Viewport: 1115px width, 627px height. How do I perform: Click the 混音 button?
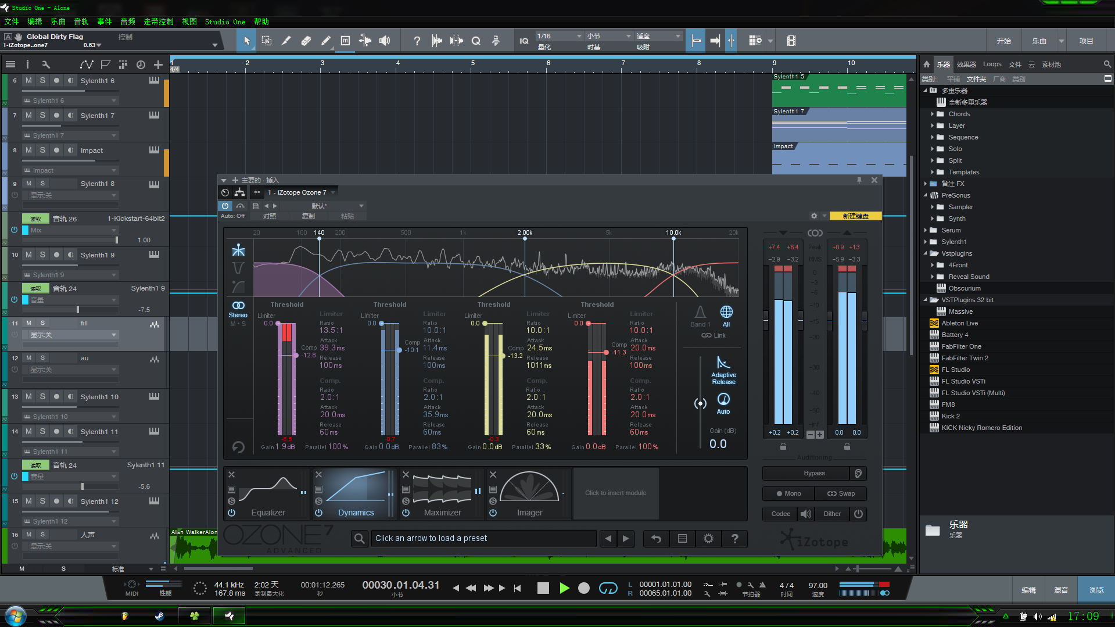pyautogui.click(x=1061, y=590)
